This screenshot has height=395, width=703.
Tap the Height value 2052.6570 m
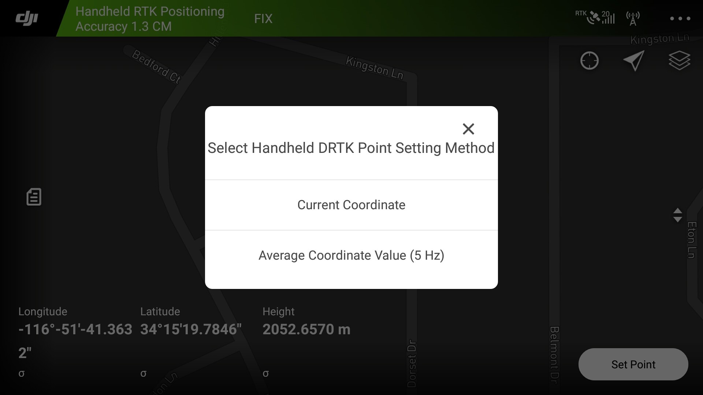click(x=306, y=329)
